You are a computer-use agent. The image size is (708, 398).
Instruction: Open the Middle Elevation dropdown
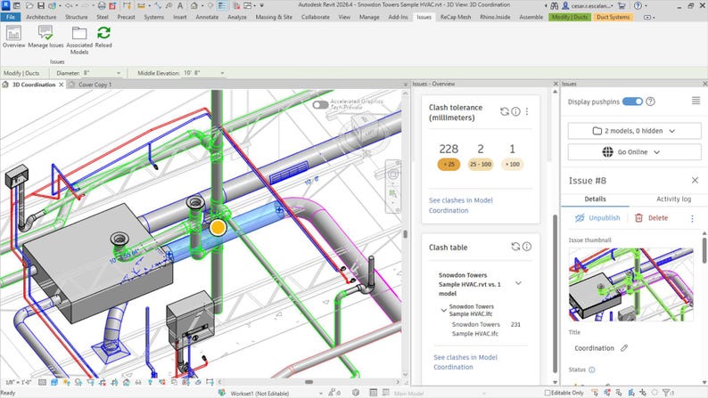[222, 73]
